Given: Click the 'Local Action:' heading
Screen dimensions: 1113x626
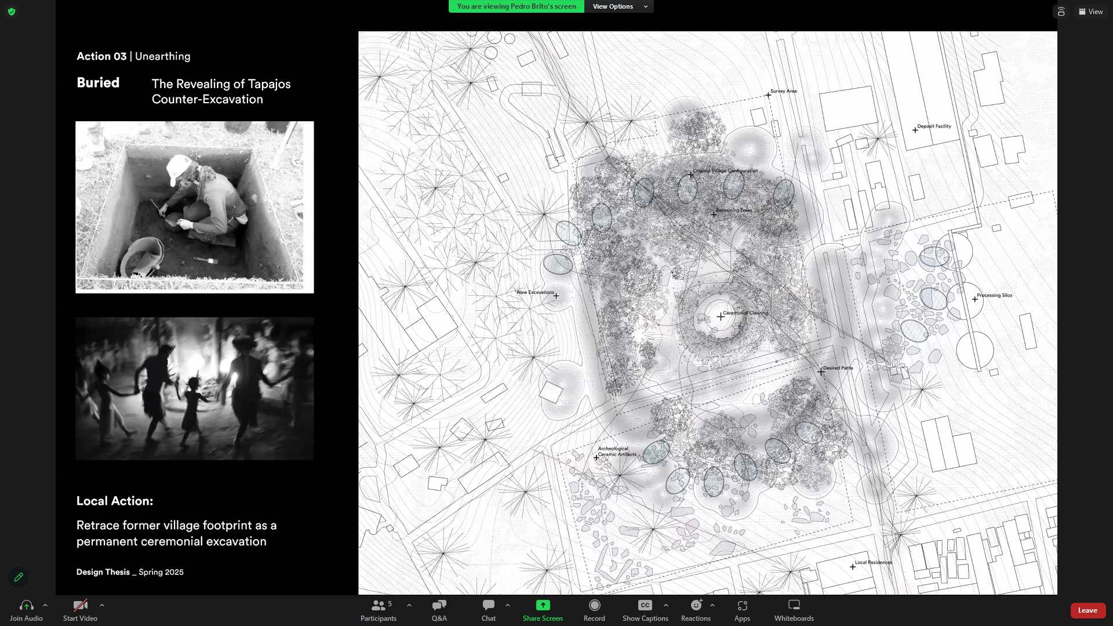Looking at the screenshot, I should (115, 501).
